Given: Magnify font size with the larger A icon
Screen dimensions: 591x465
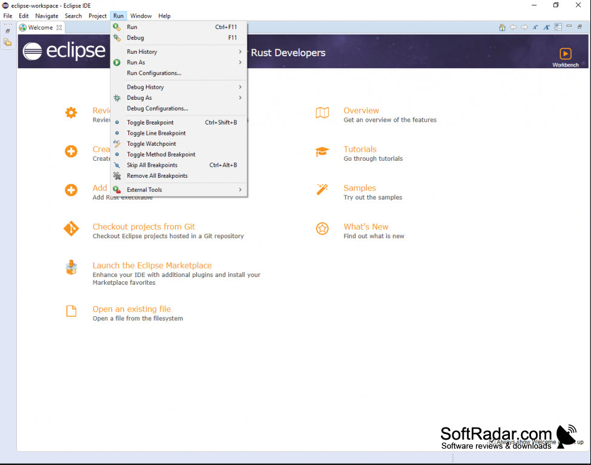Looking at the screenshot, I should click(547, 27).
